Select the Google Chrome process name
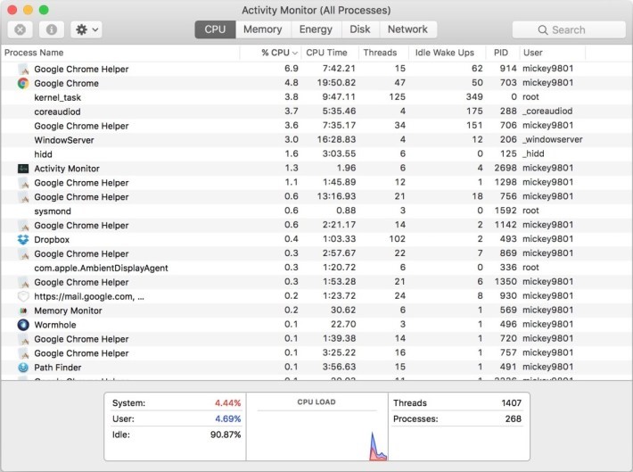 pos(66,83)
